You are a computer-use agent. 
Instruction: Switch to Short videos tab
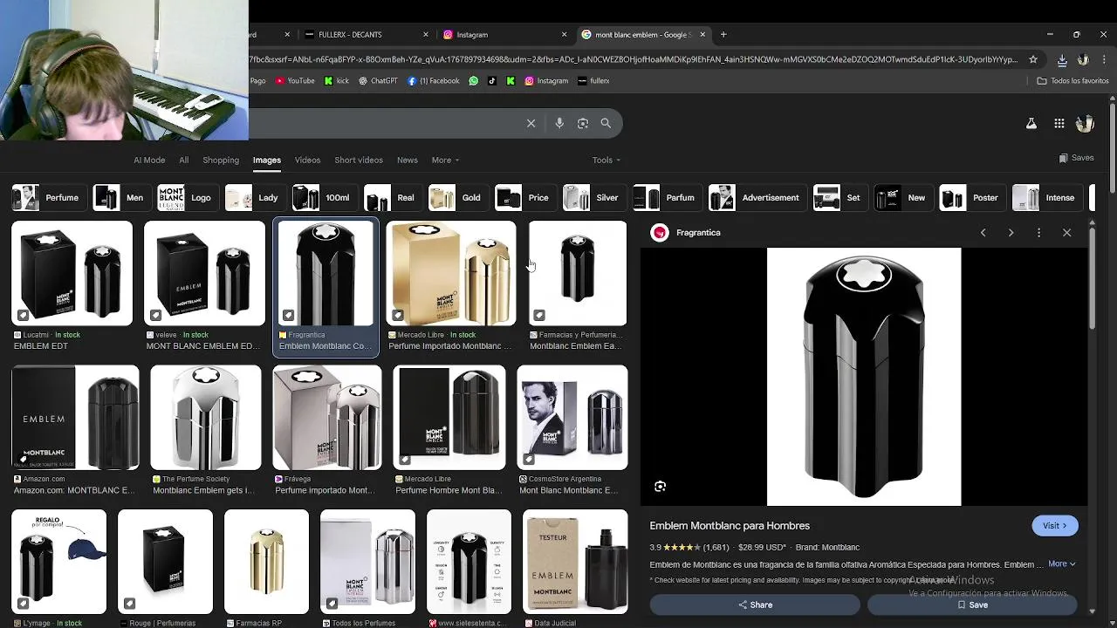[x=359, y=160]
